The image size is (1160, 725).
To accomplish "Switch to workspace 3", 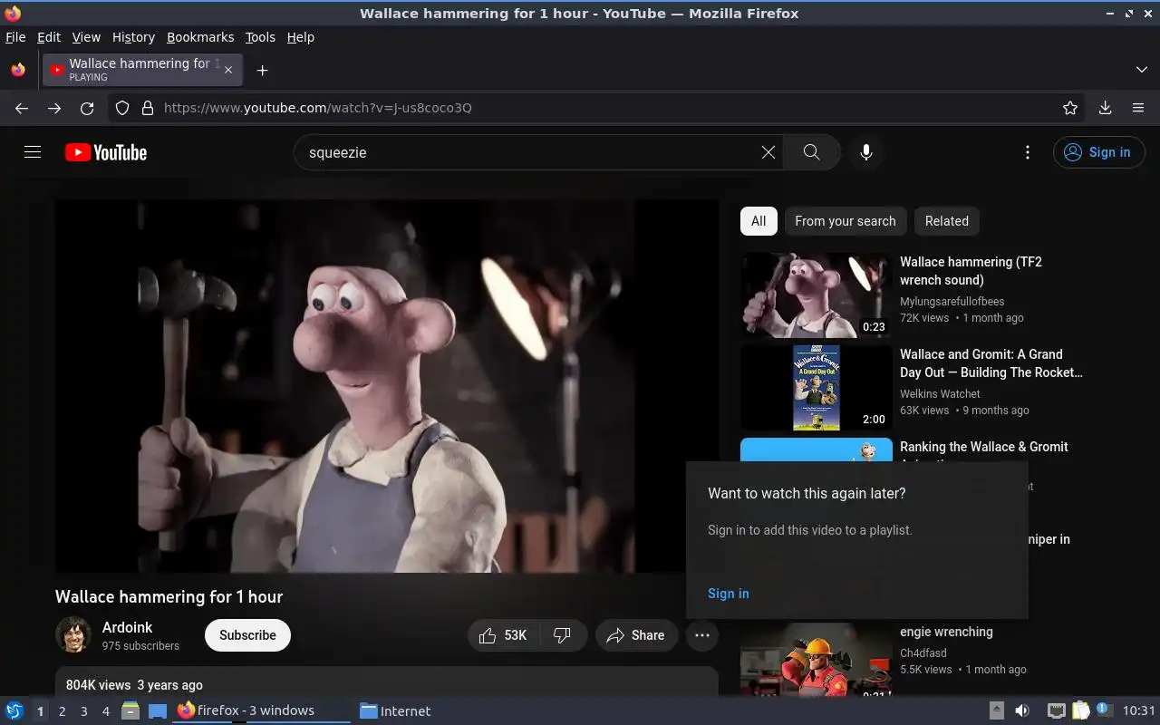I will tap(83, 711).
